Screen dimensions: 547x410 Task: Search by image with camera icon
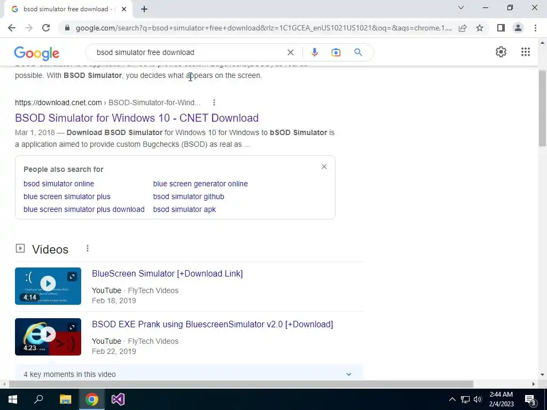click(335, 52)
